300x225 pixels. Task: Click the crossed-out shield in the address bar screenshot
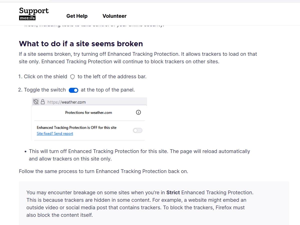(36, 101)
